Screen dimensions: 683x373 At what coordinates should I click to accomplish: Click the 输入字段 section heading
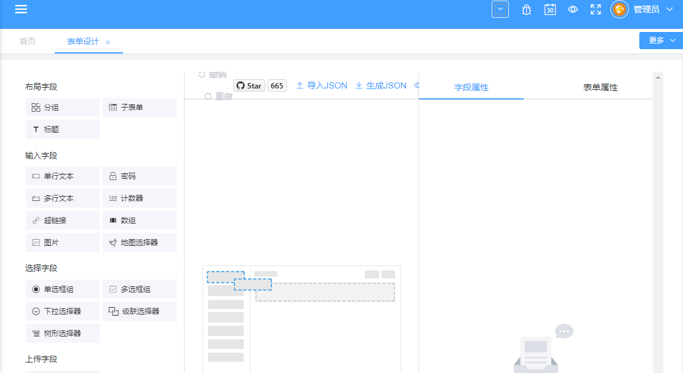[x=41, y=156]
